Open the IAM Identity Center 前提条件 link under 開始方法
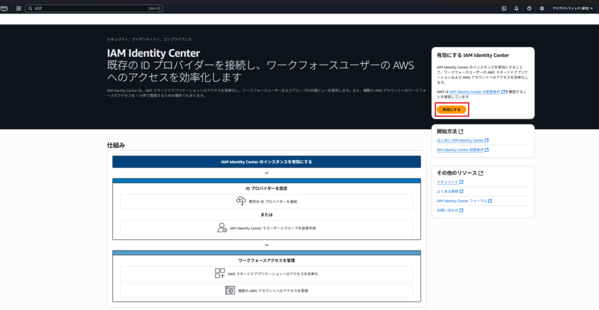Viewport: 599px width, 310px height. click(x=463, y=150)
